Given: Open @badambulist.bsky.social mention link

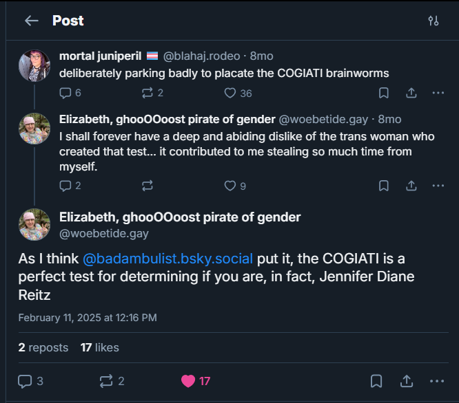Looking at the screenshot, I should pos(168,259).
